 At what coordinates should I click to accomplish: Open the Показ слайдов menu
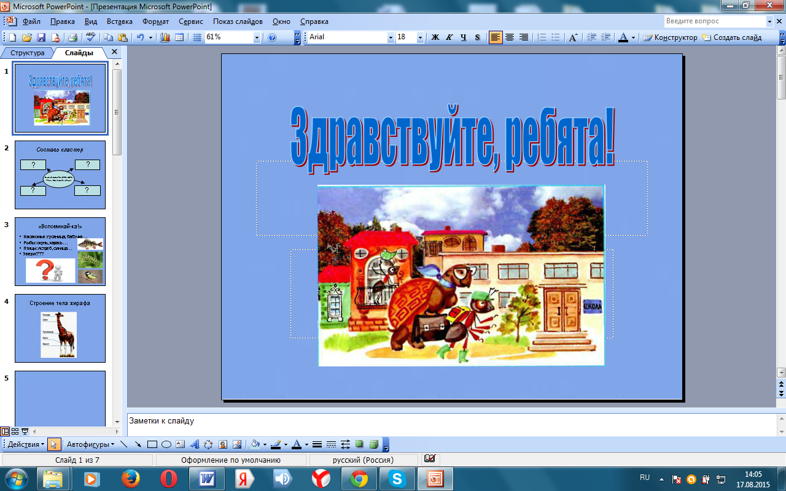(x=238, y=21)
